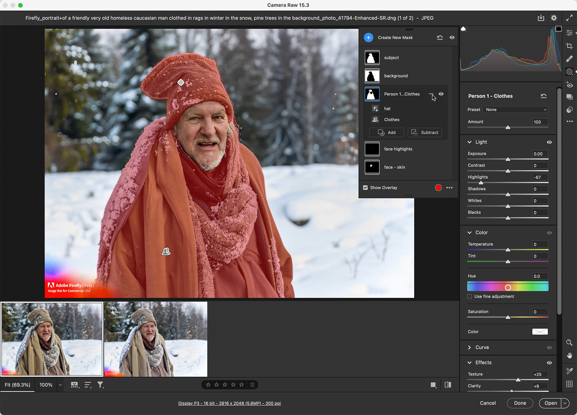The image size is (577, 415).
Task: Uncheck the Show Overlay checkbox
Action: coord(365,188)
